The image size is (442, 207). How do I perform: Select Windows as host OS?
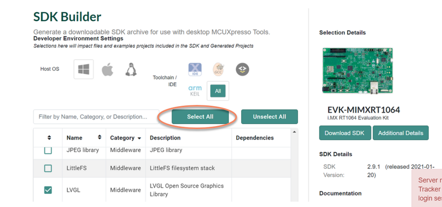pos(83,69)
